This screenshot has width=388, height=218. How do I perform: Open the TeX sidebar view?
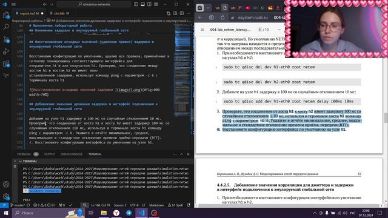6,75
